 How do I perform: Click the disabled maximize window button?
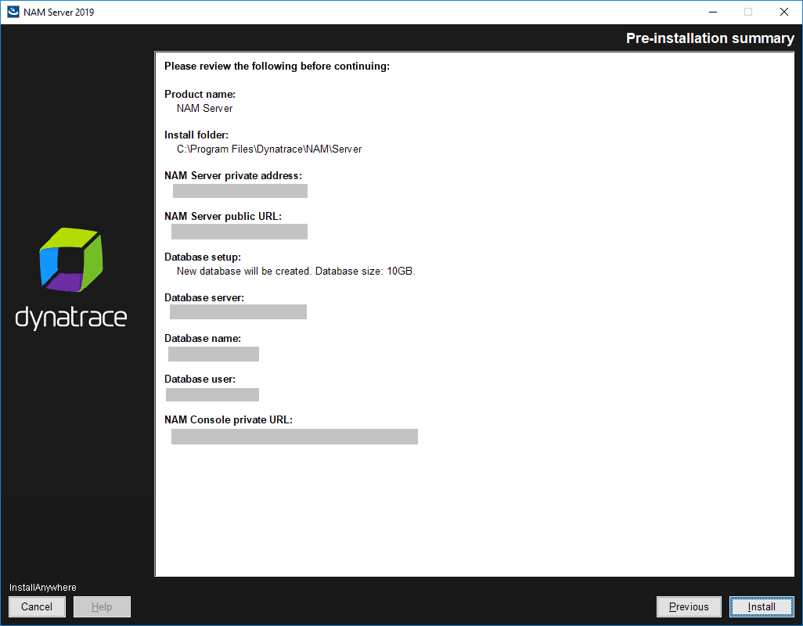pyautogui.click(x=748, y=12)
